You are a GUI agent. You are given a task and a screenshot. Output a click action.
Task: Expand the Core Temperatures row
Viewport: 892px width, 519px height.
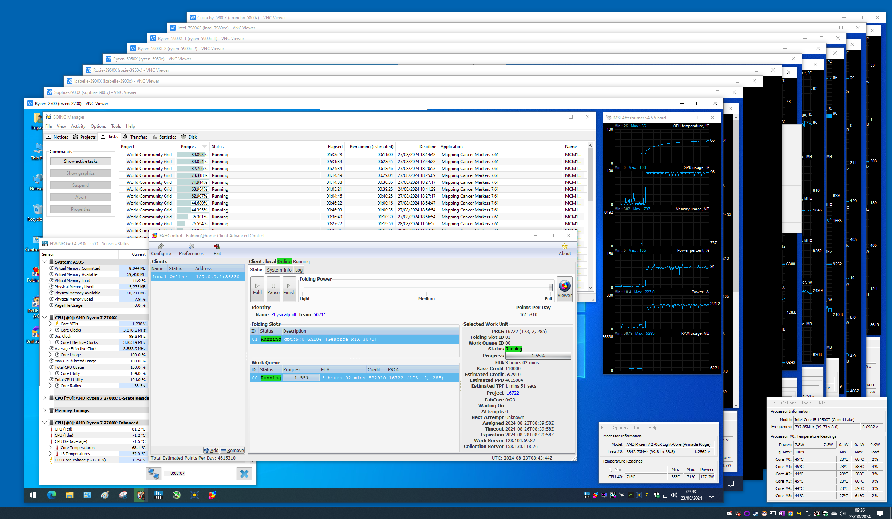50,447
